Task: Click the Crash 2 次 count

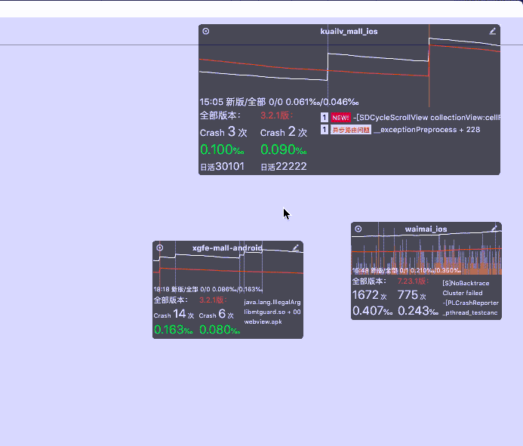Action: 284,132
